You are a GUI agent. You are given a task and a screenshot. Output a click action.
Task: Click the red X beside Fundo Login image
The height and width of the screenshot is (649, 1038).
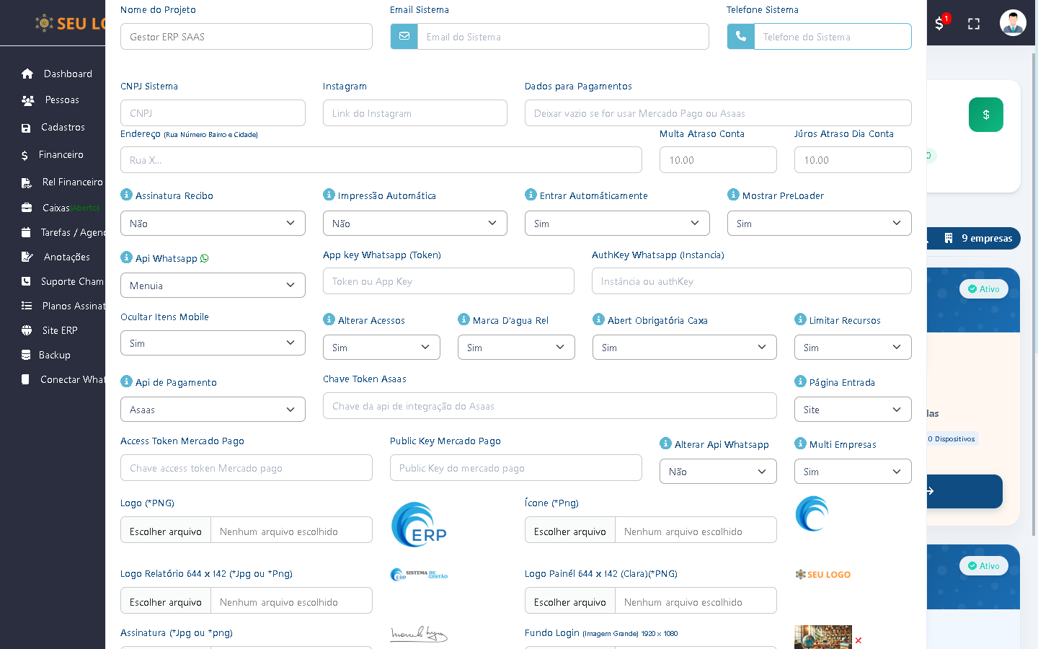[x=858, y=640]
